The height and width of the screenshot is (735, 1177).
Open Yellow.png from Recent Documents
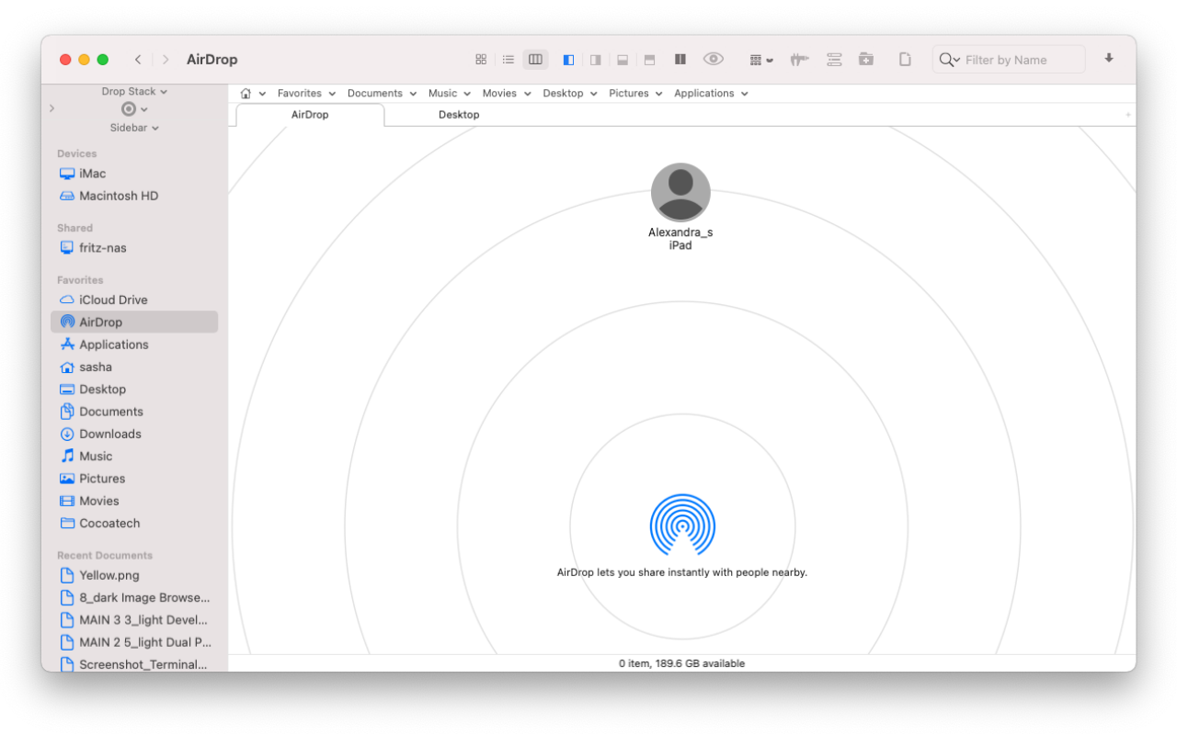tap(109, 575)
